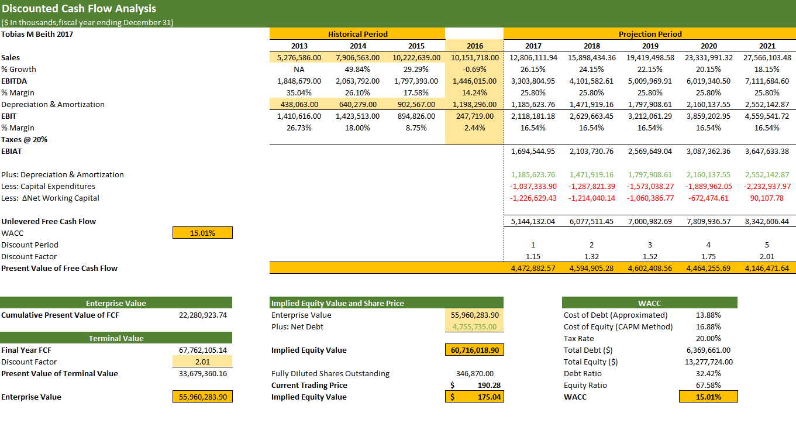The image size is (796, 423).
Task: Select 2021 EBIAT value 3,647,633.38
Action: pyautogui.click(x=767, y=151)
